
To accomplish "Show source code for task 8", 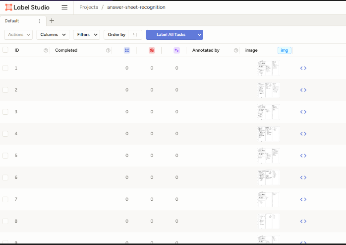I will pyautogui.click(x=303, y=221).
